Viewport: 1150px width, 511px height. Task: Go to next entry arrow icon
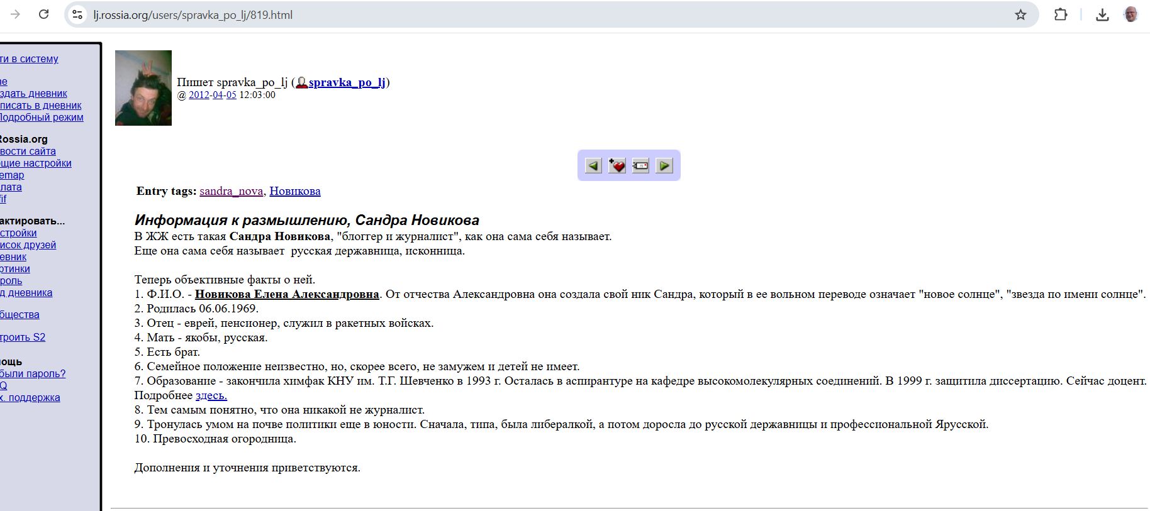coord(664,165)
